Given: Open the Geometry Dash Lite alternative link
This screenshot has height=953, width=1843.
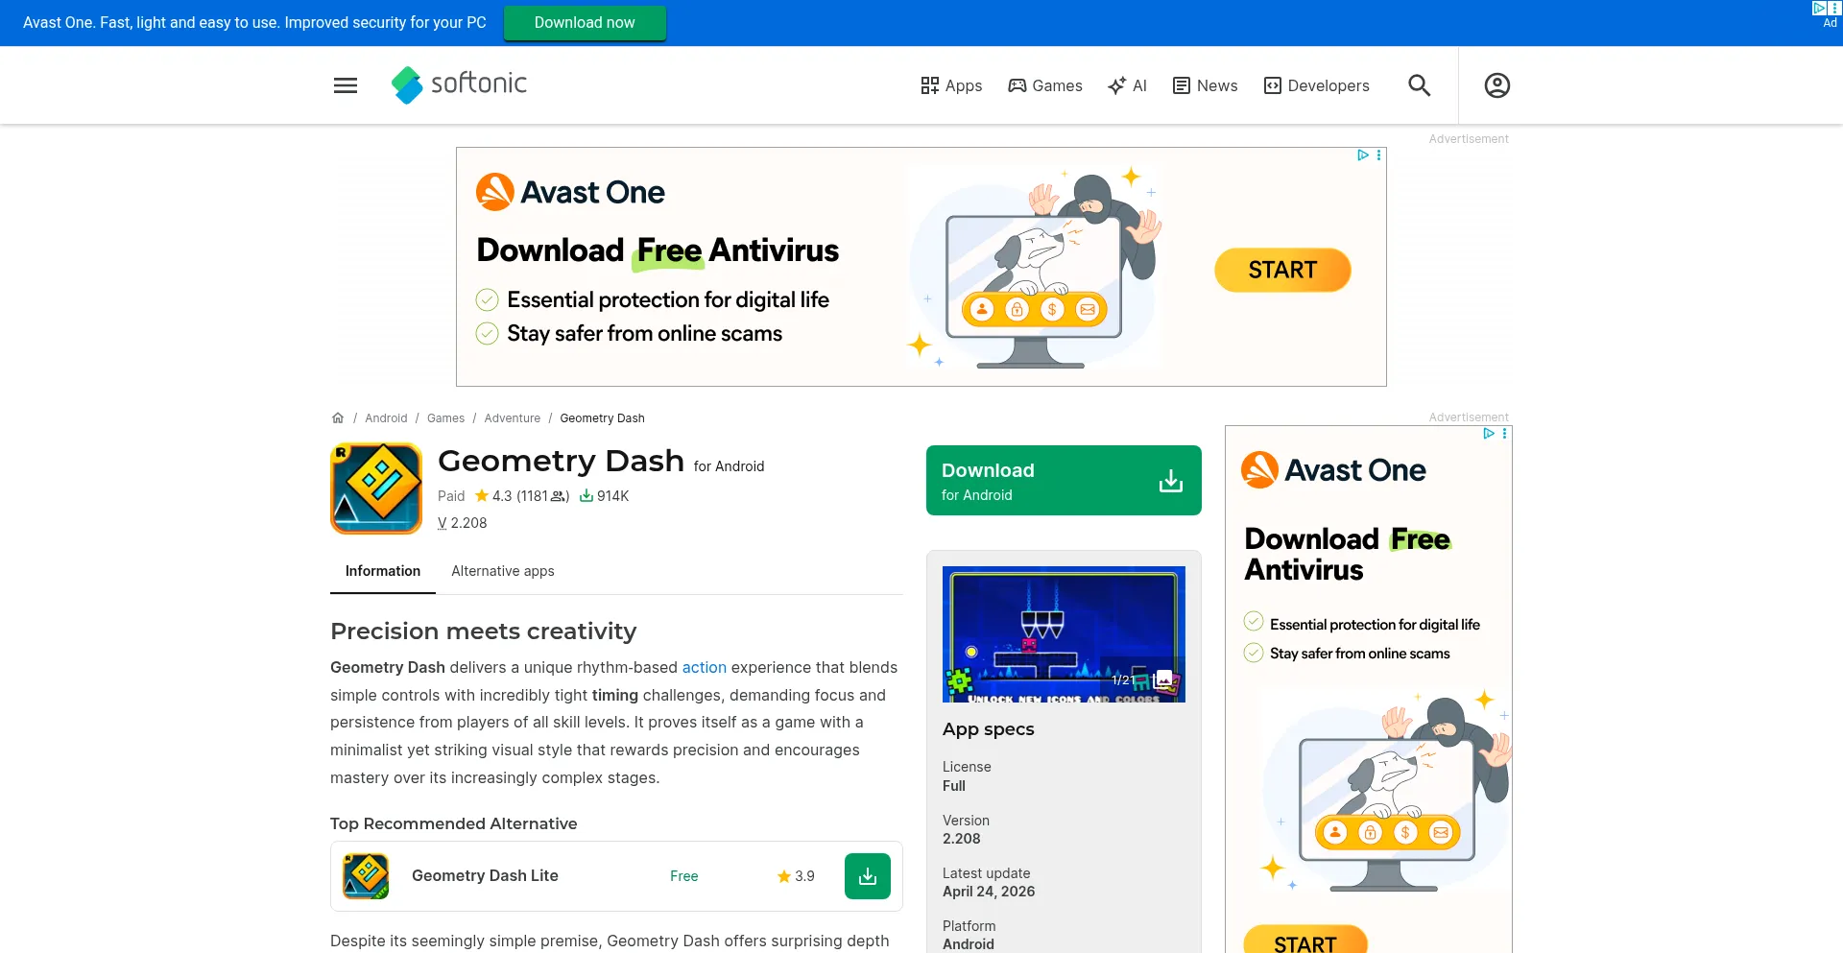Looking at the screenshot, I should (x=485, y=876).
